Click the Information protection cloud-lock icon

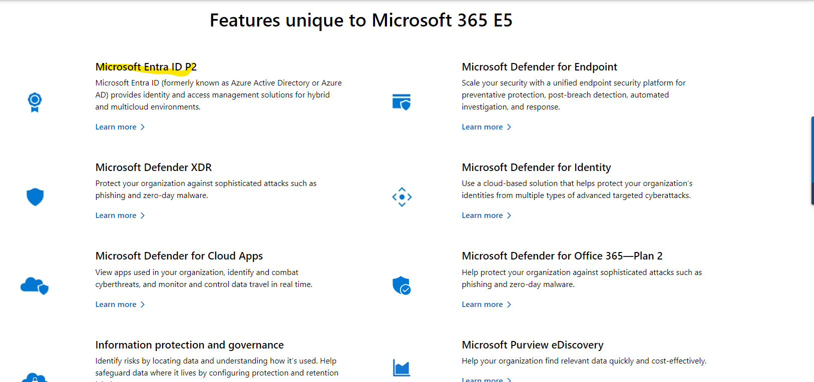click(x=35, y=377)
